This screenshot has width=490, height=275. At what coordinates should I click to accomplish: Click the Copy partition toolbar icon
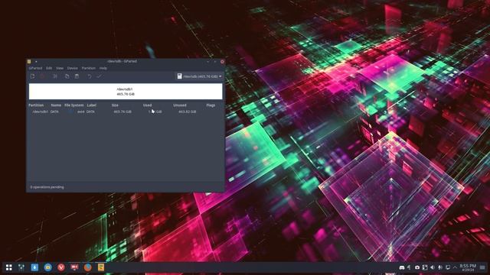[67, 76]
